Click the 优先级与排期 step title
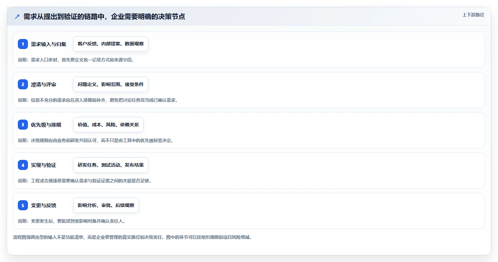The width and height of the screenshot is (498, 262). click(46, 125)
